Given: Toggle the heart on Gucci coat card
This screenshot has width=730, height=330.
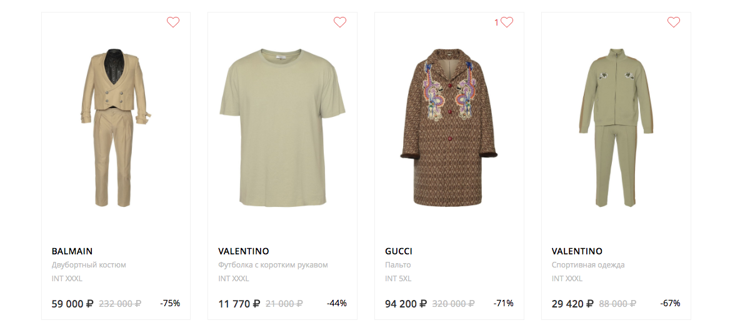Looking at the screenshot, I should (x=507, y=22).
